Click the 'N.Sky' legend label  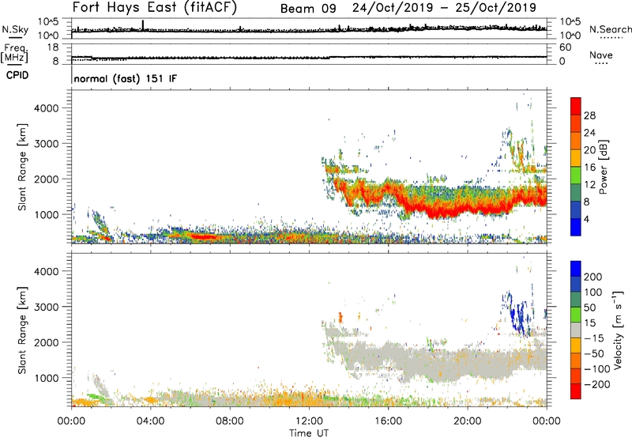[x=15, y=29]
